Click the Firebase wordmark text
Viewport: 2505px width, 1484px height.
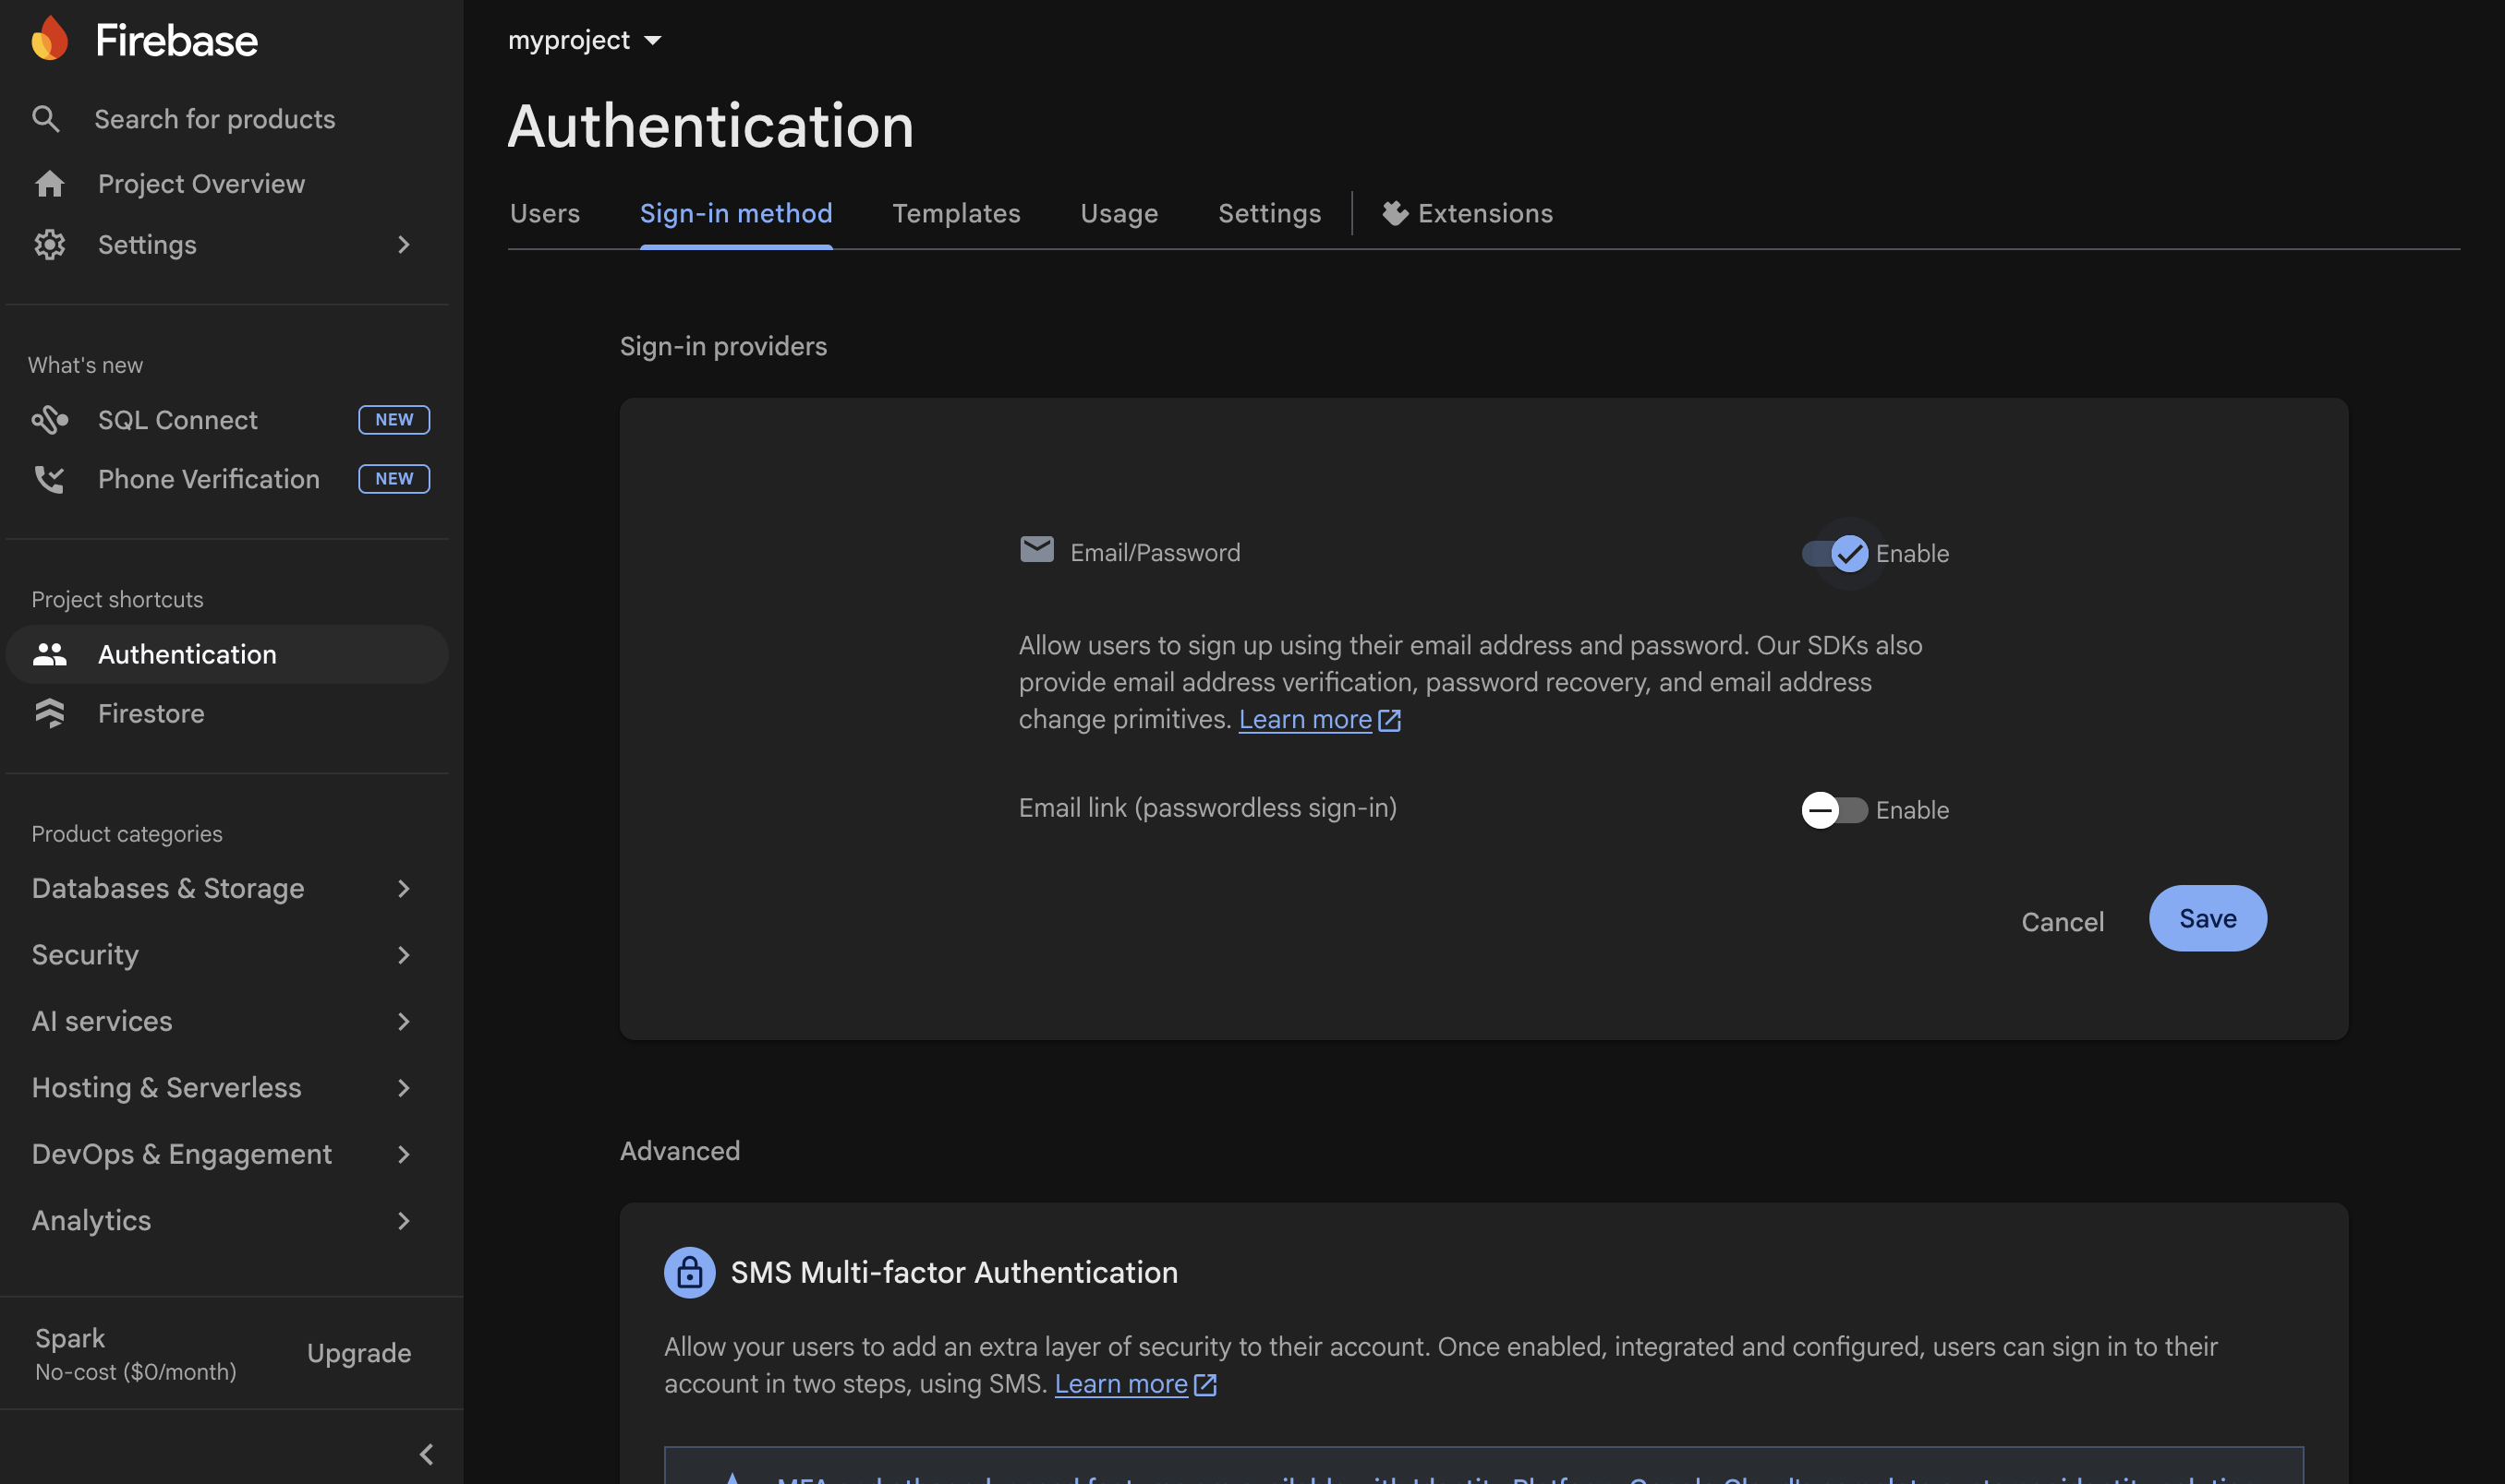coord(176,41)
